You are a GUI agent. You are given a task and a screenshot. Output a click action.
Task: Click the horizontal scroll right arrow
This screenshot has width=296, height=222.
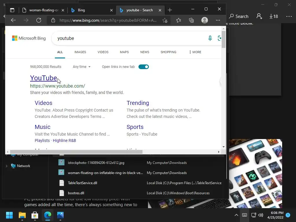pyautogui.click(x=219, y=152)
